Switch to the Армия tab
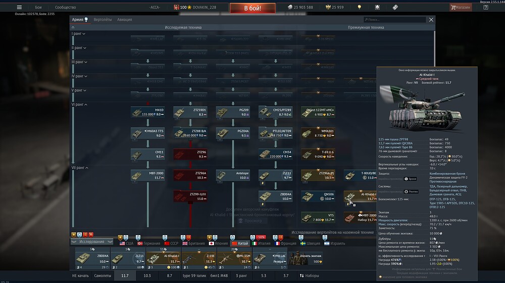The image size is (505, 283). (x=78, y=20)
